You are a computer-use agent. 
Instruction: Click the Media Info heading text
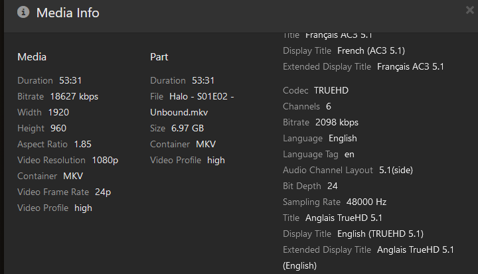tap(68, 13)
